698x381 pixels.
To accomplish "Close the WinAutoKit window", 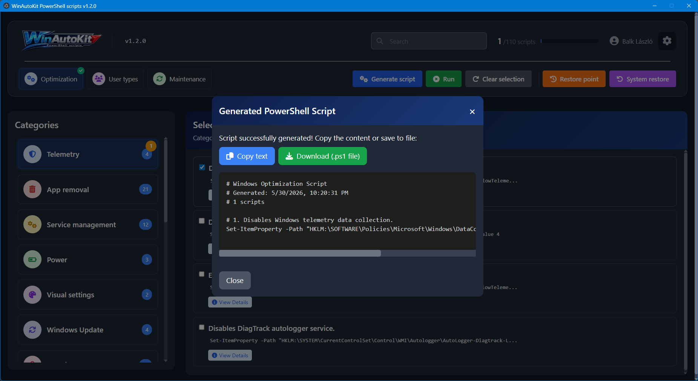I will coord(689,6).
